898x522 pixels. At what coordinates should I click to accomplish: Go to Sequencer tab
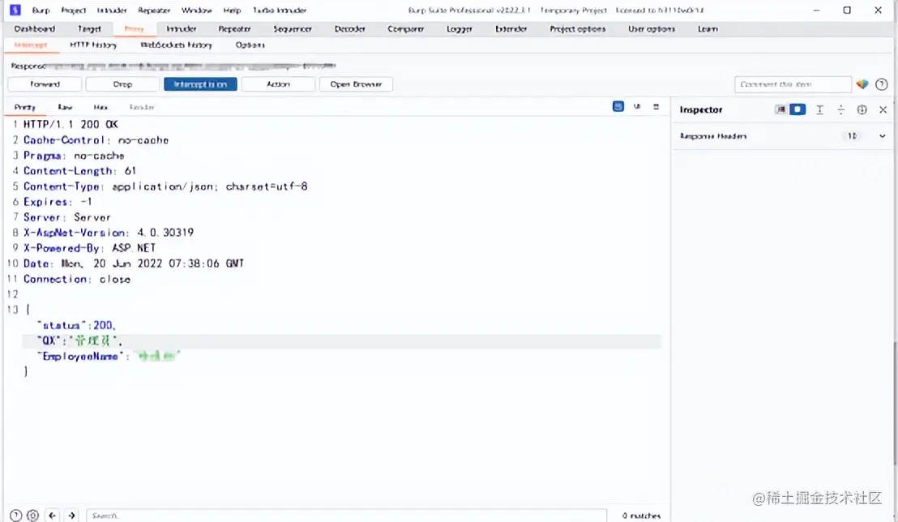[x=293, y=28]
